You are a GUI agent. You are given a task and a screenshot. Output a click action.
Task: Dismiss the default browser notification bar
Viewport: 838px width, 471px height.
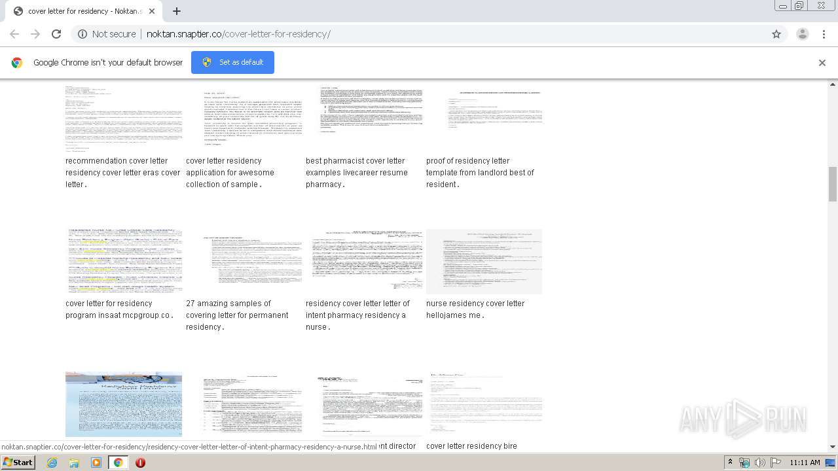tap(822, 63)
